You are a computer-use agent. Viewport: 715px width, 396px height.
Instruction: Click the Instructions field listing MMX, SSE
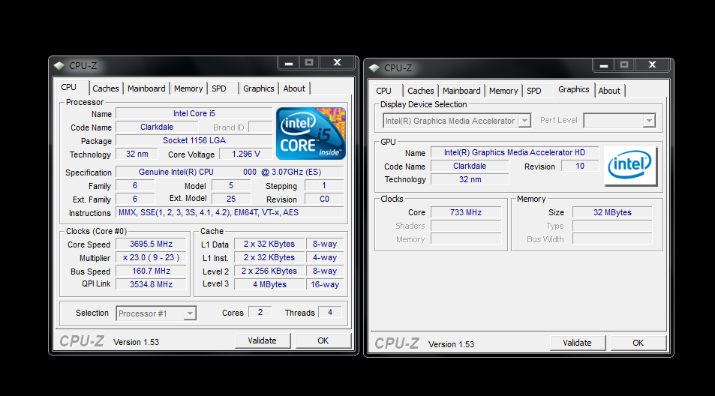coord(230,212)
